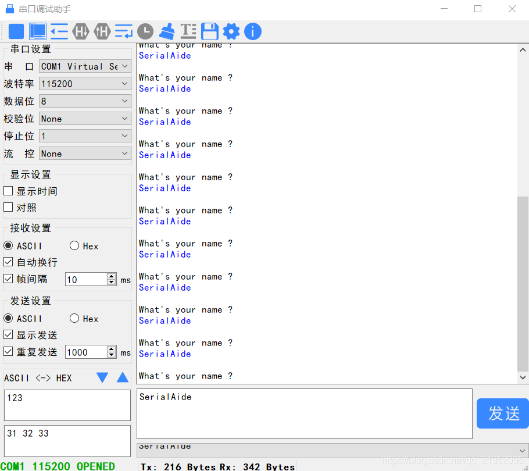
Task: Click the 波特率 label
Action: (x=19, y=84)
